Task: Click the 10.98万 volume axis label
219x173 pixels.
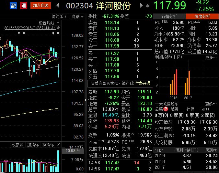Action: point(73,151)
